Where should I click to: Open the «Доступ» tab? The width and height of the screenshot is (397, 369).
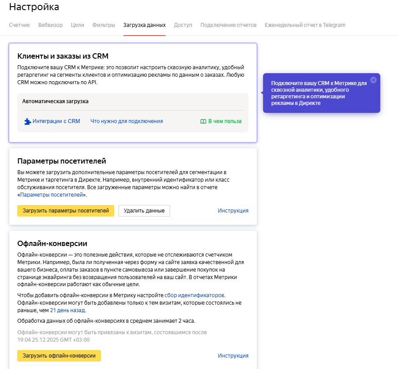(x=183, y=25)
